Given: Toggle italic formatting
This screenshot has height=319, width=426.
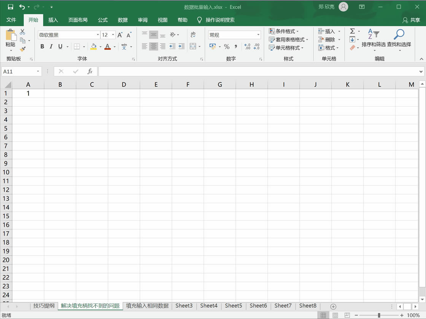Looking at the screenshot, I should 51,46.
